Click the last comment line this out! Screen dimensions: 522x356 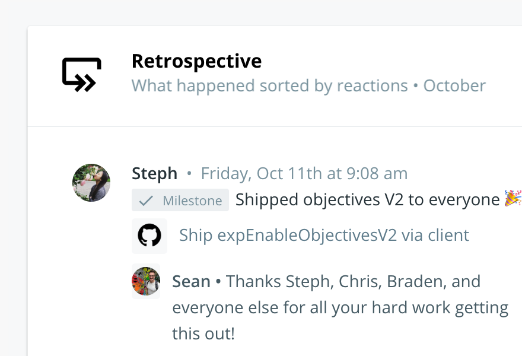pos(203,333)
